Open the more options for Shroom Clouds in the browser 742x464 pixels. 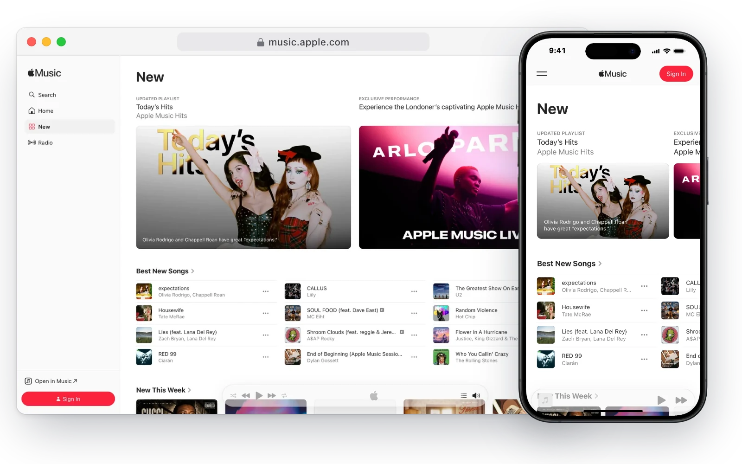[x=414, y=335]
